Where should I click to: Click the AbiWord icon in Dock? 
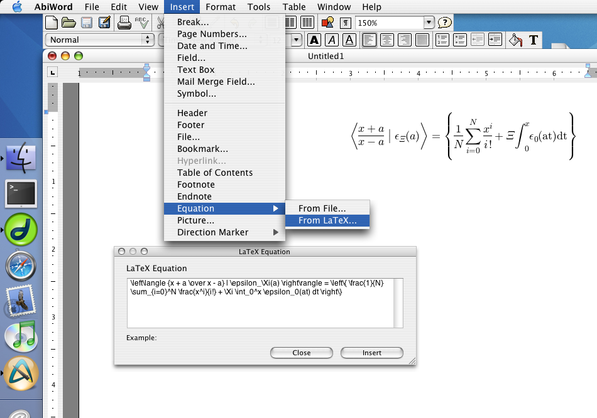pyautogui.click(x=21, y=373)
